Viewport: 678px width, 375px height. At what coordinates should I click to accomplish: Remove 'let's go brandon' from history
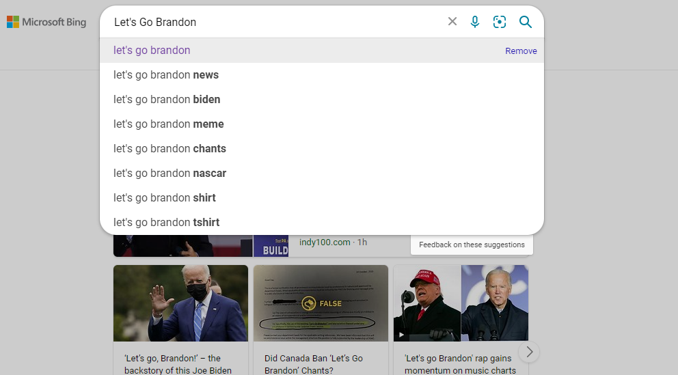pyautogui.click(x=521, y=51)
